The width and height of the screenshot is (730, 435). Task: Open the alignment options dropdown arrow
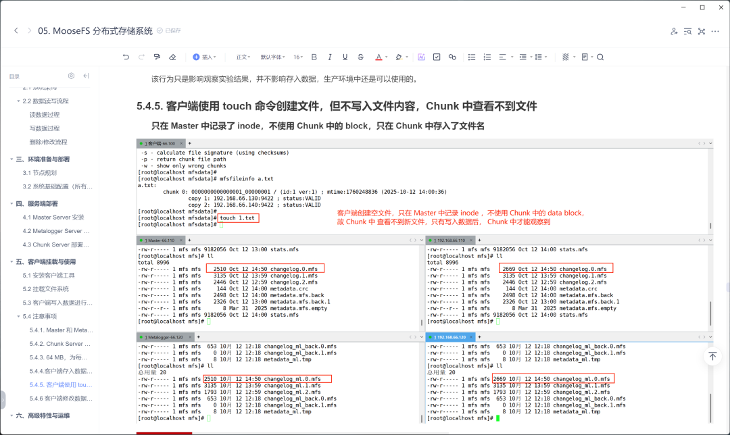click(512, 57)
